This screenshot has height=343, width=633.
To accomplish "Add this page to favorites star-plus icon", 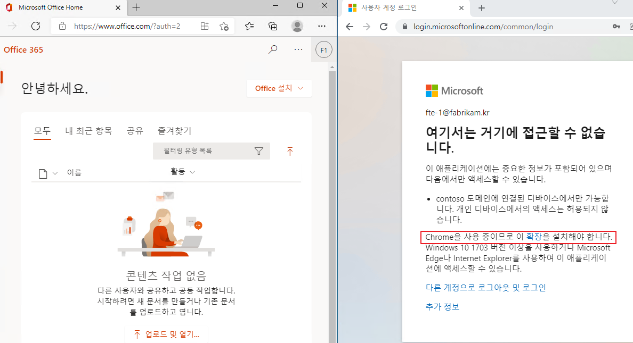I will pyautogui.click(x=224, y=26).
